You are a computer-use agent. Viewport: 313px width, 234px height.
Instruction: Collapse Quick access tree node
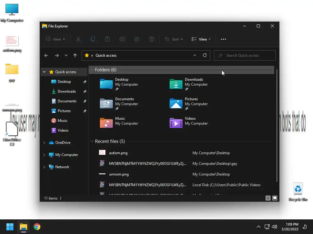point(44,72)
